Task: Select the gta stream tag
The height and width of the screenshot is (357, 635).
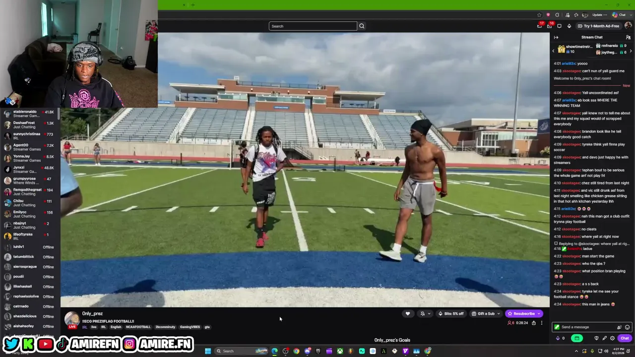Action: click(x=207, y=327)
